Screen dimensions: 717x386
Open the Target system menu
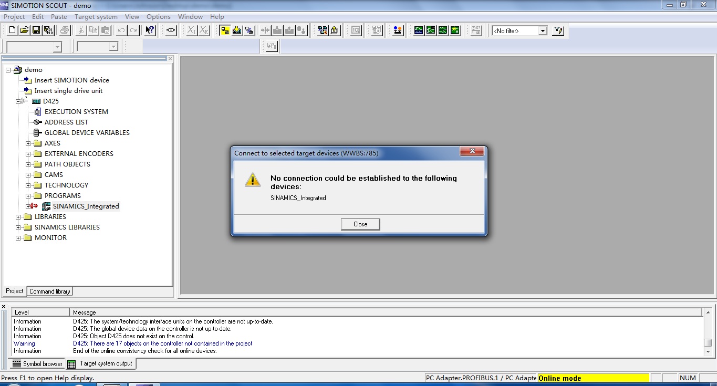coord(96,16)
